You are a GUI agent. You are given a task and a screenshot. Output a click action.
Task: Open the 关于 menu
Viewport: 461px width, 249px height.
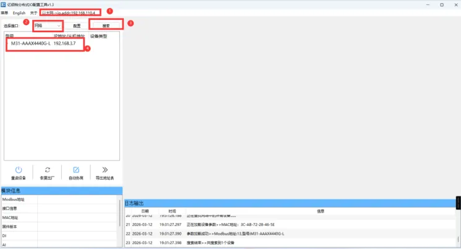[34, 13]
